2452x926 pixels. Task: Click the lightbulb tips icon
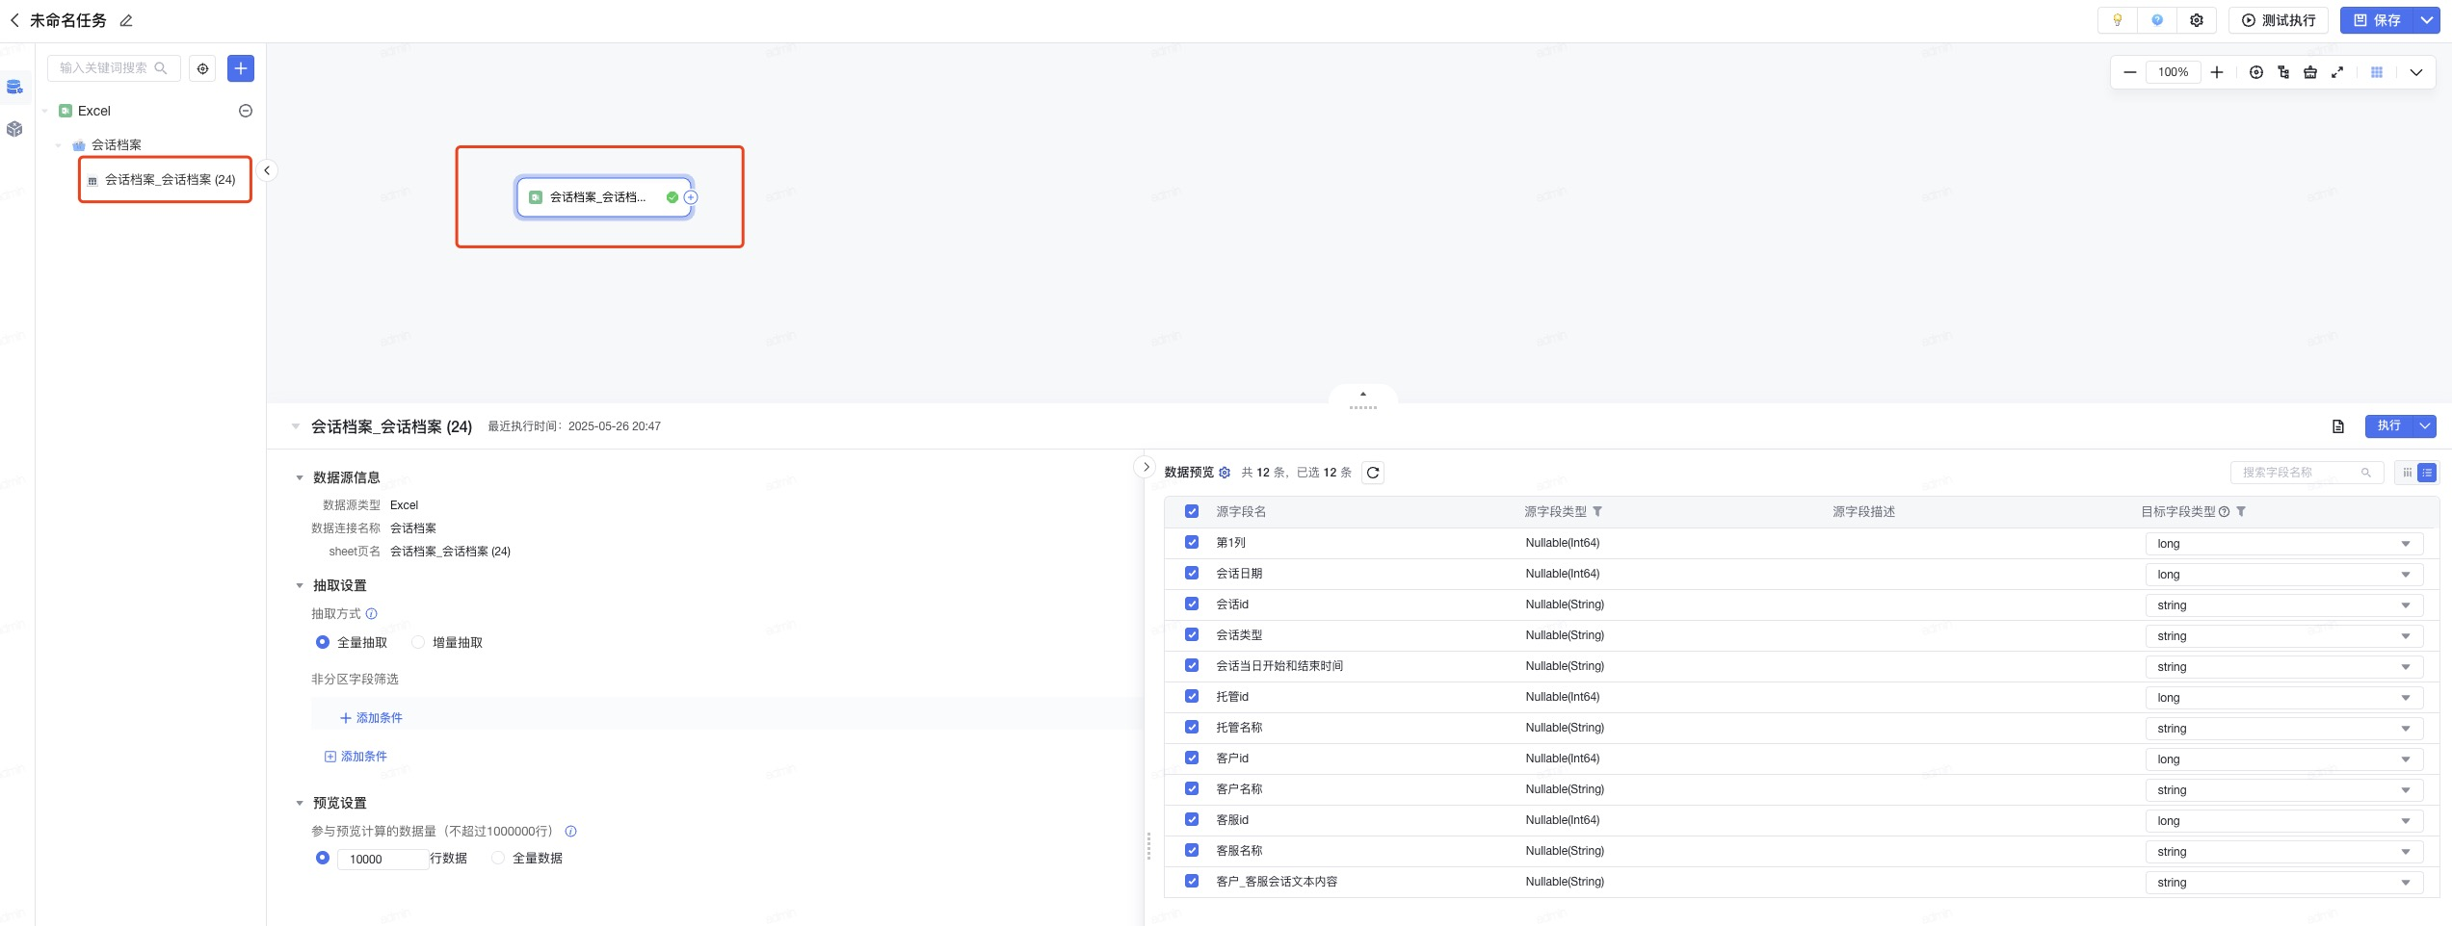pos(2117,20)
